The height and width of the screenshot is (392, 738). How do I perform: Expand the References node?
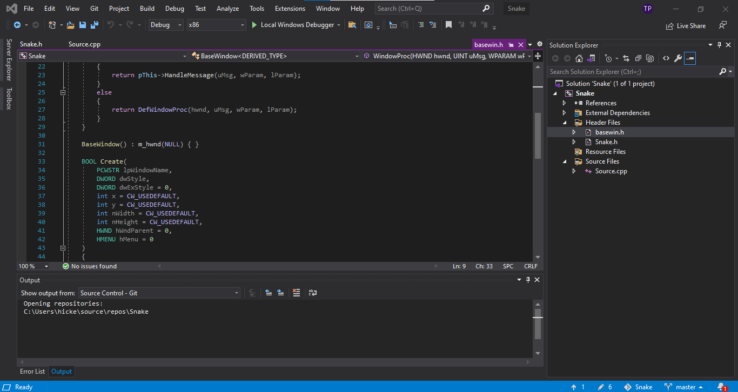click(x=565, y=103)
